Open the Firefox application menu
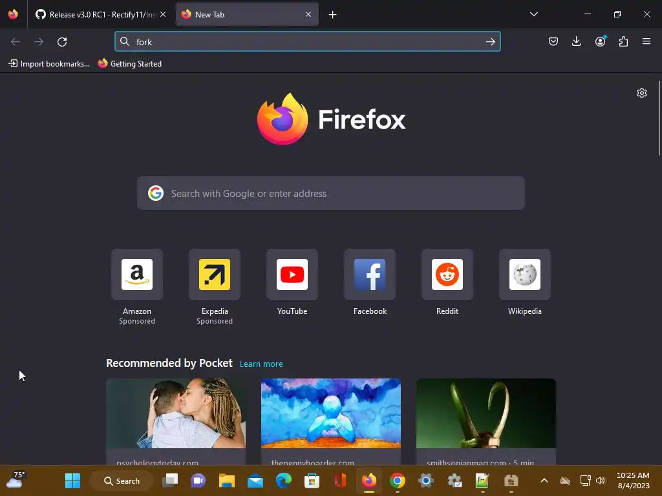Screen dimensions: 662x496 tap(646, 41)
